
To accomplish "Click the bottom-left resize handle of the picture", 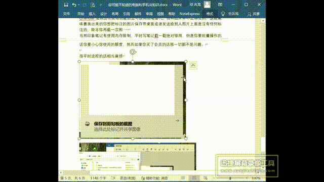I will coord(79,139).
